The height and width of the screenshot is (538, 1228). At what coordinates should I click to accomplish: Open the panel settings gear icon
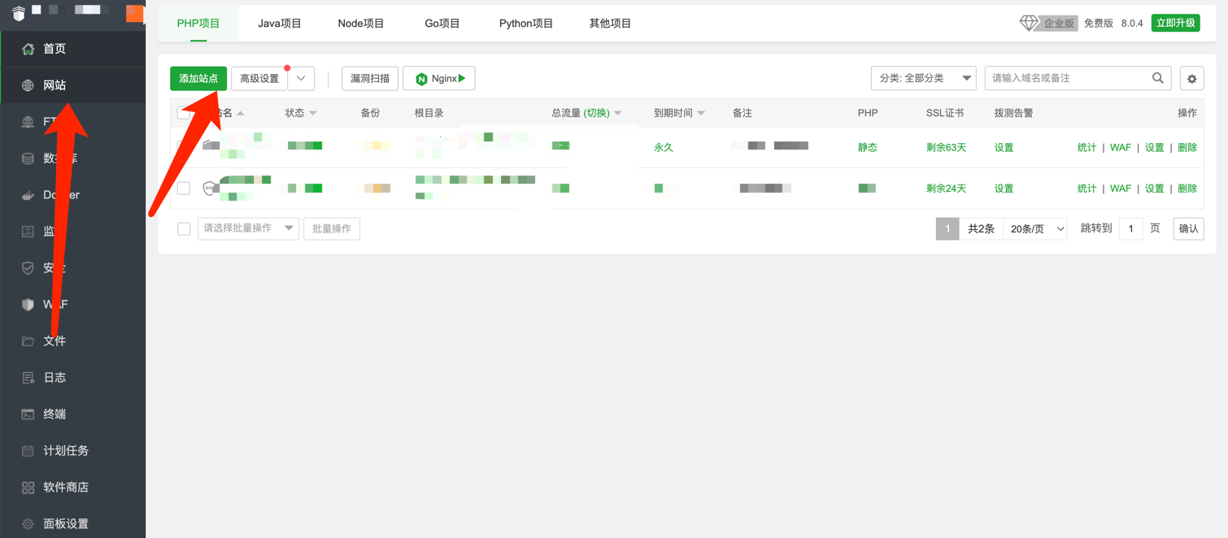pos(28,524)
